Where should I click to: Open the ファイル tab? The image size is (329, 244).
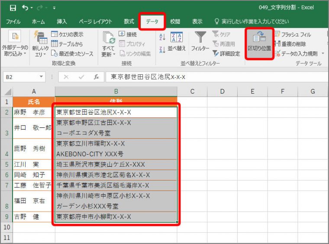(13, 21)
